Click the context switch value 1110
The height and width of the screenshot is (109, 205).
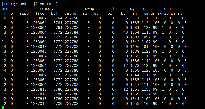[x=146, y=75]
